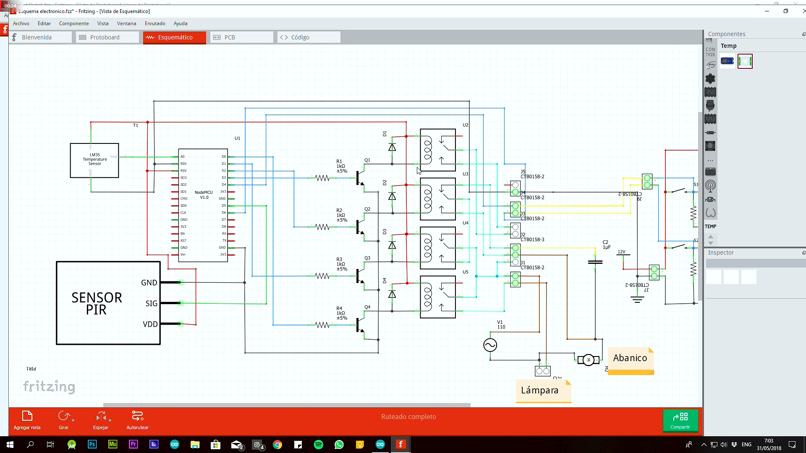Open the connector plug parts bin
The image size is (806, 453).
coord(710,105)
